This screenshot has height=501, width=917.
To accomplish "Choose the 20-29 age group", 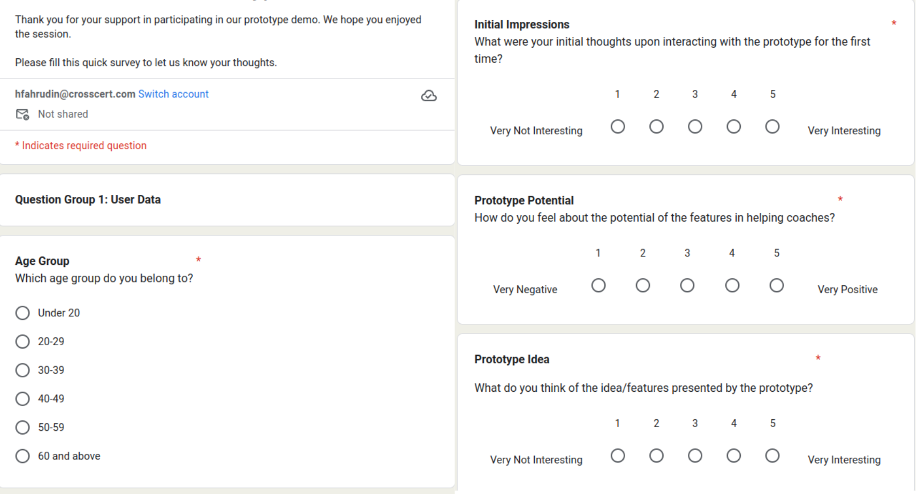I will pos(22,341).
